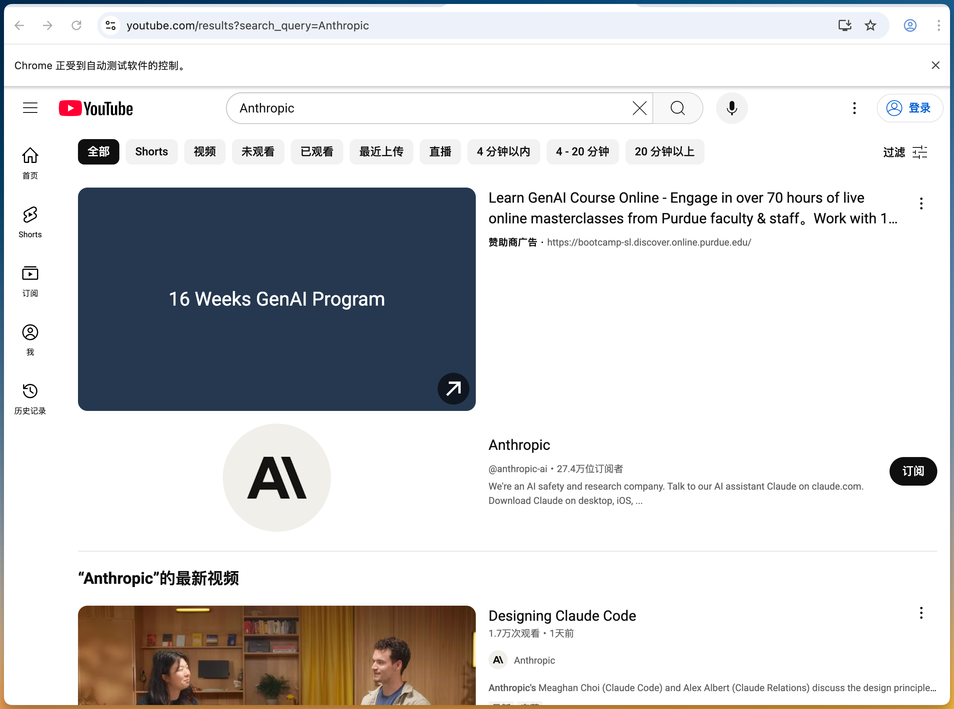This screenshot has height=709, width=954.
Task: Toggle the 4 - 20 分钟 duration filter
Action: (x=582, y=151)
